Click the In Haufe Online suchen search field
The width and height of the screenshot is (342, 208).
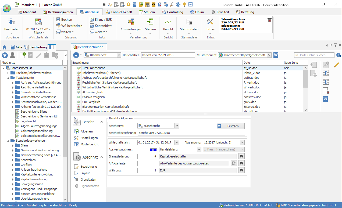point(314,55)
